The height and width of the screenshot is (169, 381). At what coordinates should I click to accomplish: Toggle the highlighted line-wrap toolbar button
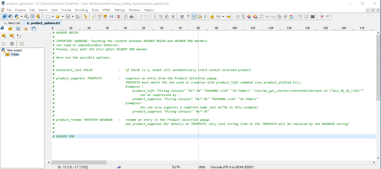point(194,17)
